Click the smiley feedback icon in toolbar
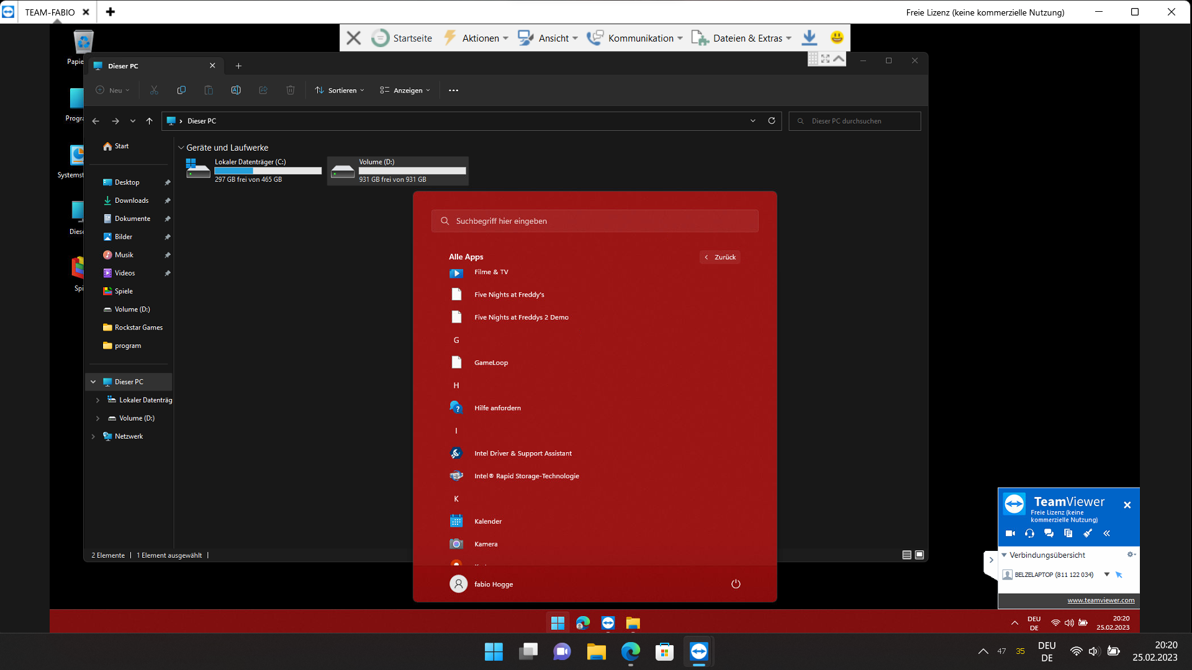The height and width of the screenshot is (670, 1192). (837, 38)
